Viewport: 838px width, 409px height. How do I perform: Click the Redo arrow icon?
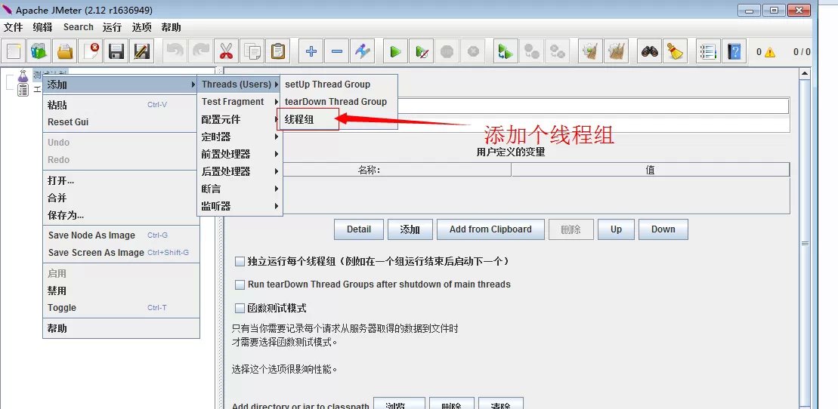click(200, 52)
